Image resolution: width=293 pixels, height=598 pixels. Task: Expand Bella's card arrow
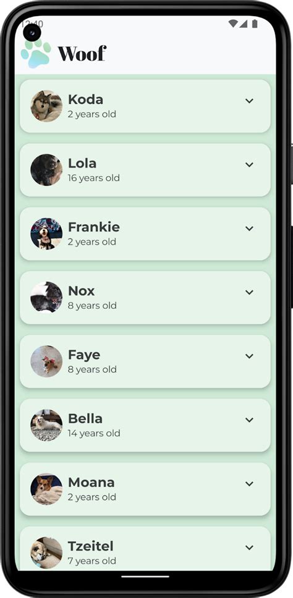249,420
